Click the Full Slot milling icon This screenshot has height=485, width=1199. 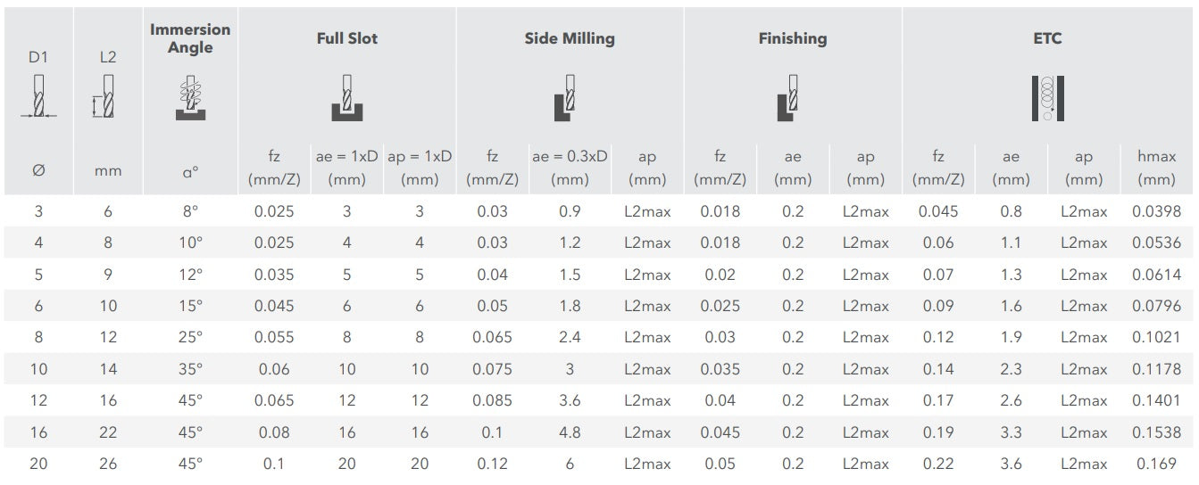click(346, 98)
